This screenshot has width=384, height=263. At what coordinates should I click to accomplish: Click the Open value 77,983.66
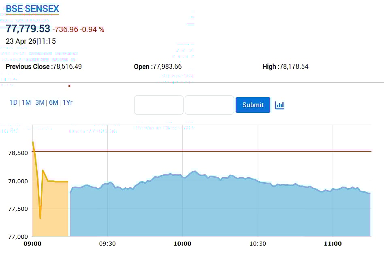coord(167,66)
